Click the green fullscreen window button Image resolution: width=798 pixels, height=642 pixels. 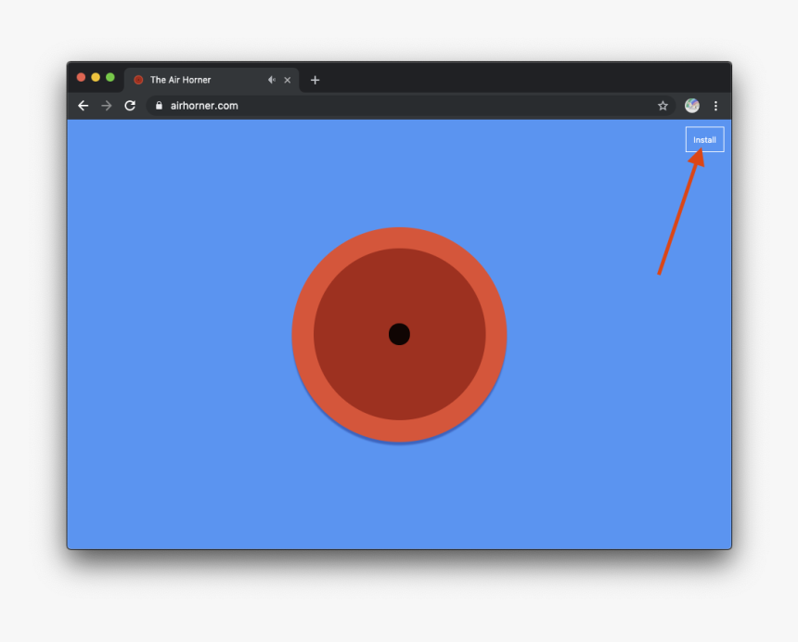coord(110,77)
